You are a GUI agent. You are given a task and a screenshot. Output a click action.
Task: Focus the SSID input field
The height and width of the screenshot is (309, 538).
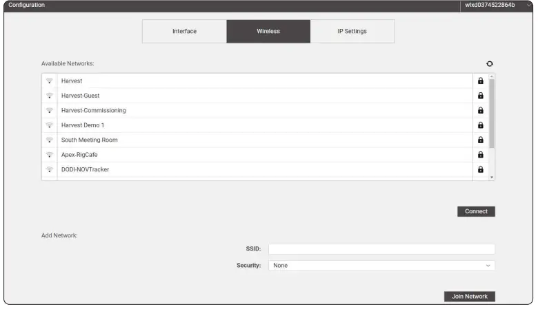point(381,248)
